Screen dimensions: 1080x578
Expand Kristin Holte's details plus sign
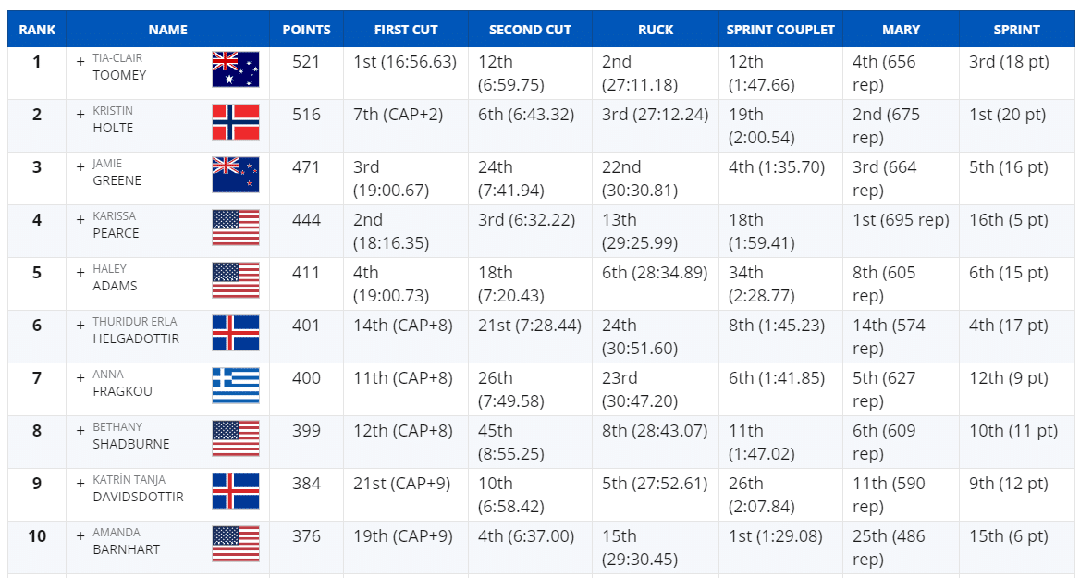click(80, 114)
